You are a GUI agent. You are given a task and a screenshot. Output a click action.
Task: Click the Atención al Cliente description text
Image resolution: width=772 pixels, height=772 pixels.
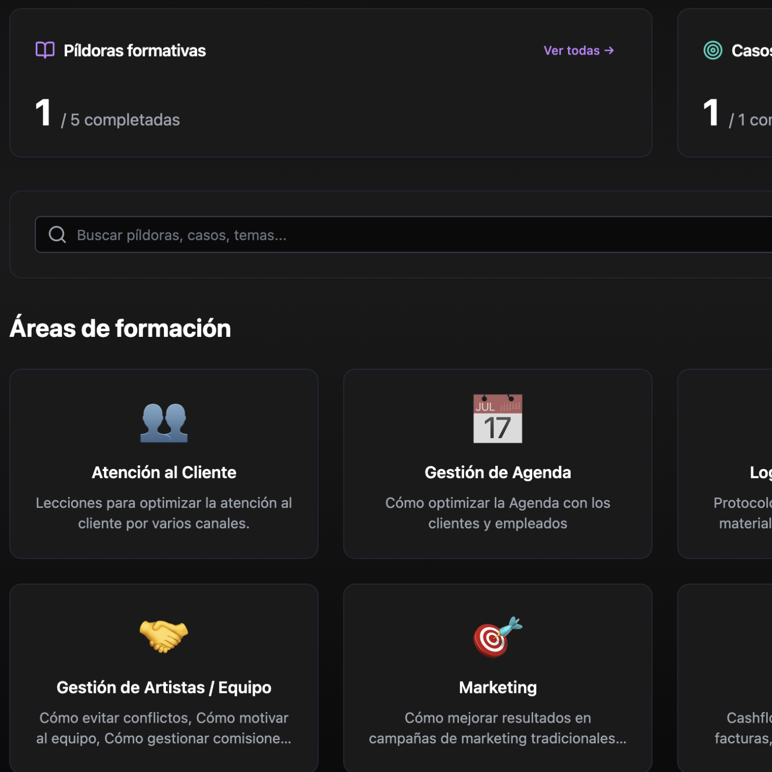(164, 513)
